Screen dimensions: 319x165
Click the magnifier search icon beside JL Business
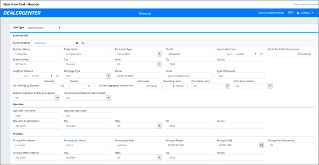click(x=82, y=43)
